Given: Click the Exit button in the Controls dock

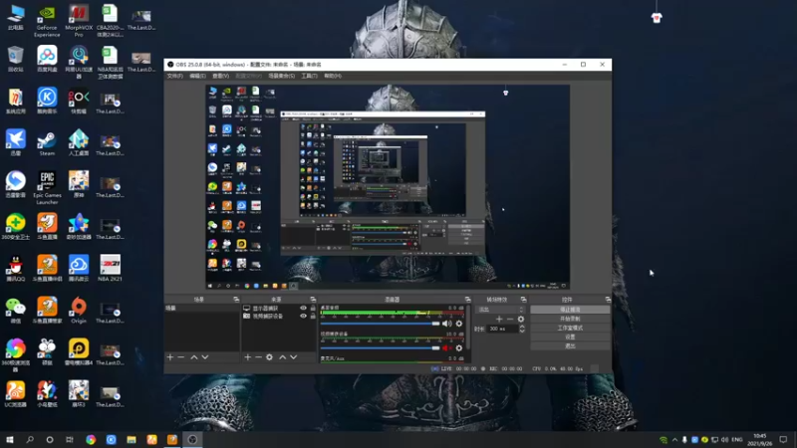Looking at the screenshot, I should [x=570, y=345].
